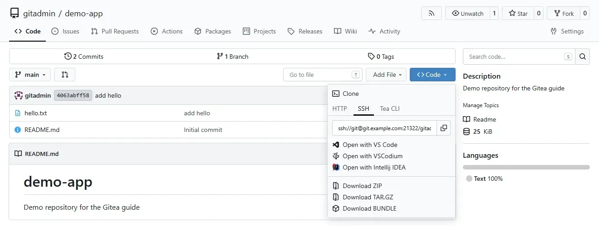599x226 pixels.
Task: Open the latest commit message add hello
Action: (108, 95)
